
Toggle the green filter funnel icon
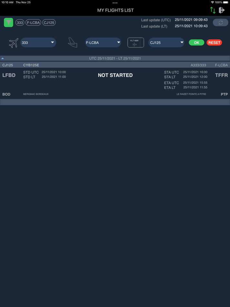tap(8, 23)
